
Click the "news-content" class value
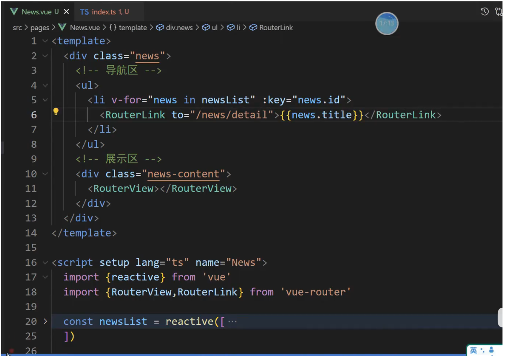(183, 174)
